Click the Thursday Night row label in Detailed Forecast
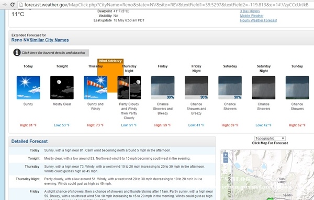Viewport: 314px width, 200px height. tap(28, 179)
